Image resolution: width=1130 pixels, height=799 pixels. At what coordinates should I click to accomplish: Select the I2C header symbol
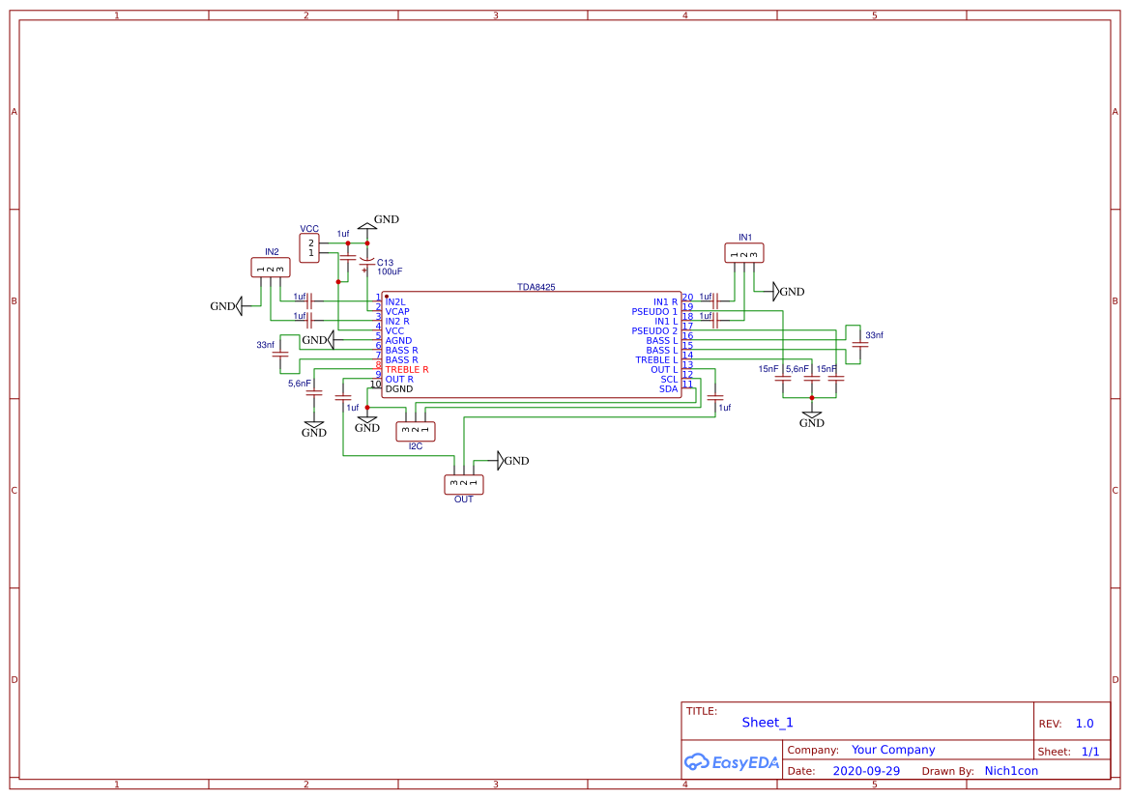[x=416, y=430]
